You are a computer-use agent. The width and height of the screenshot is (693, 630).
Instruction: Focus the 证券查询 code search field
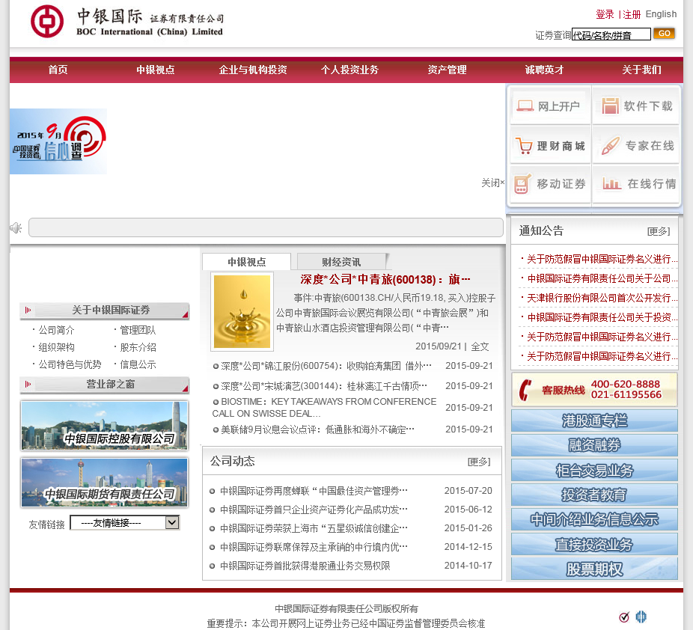pos(611,34)
